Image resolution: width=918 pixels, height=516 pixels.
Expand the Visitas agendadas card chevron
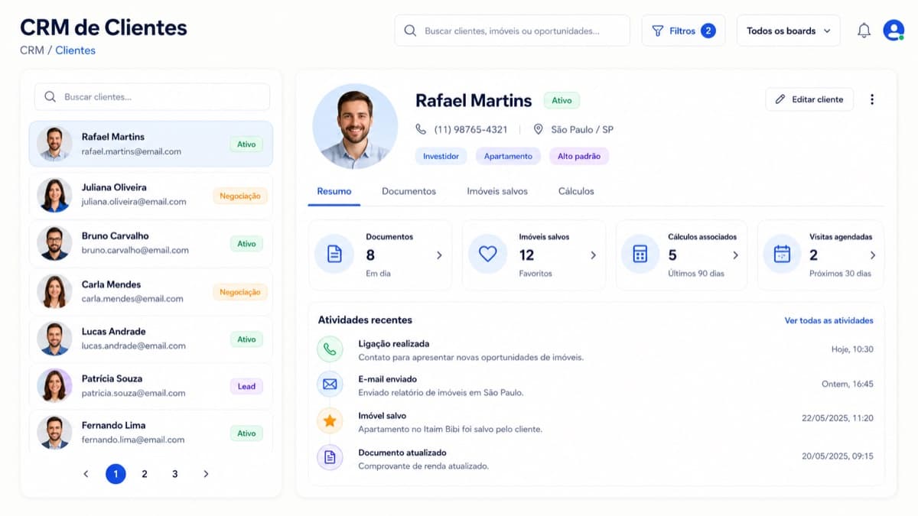pyautogui.click(x=873, y=255)
